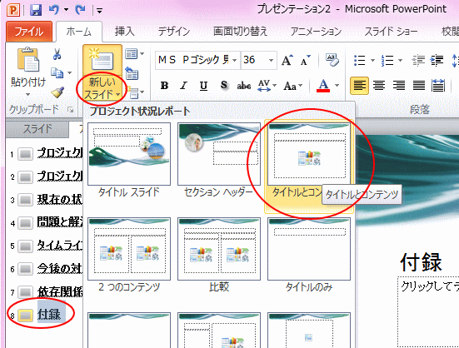459x348 pixels.
Task: Open the Clipboard group dialog launcher
Action: [x=70, y=110]
